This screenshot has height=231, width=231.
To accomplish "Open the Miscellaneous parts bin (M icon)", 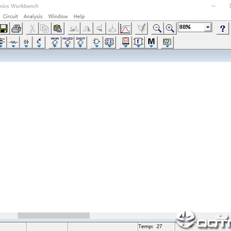I will 151,42.
